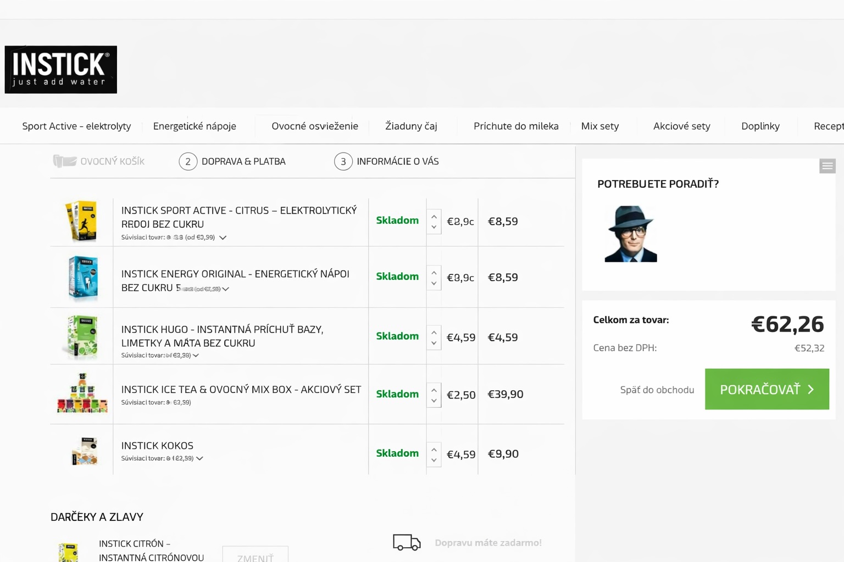Click the advisor avatar with the hat
This screenshot has width=844, height=562.
click(x=631, y=234)
